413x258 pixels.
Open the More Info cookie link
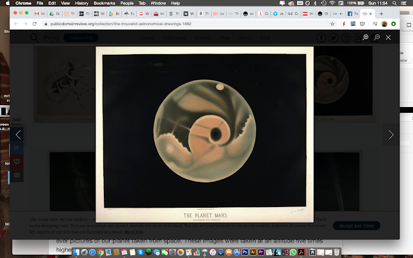click(x=134, y=232)
